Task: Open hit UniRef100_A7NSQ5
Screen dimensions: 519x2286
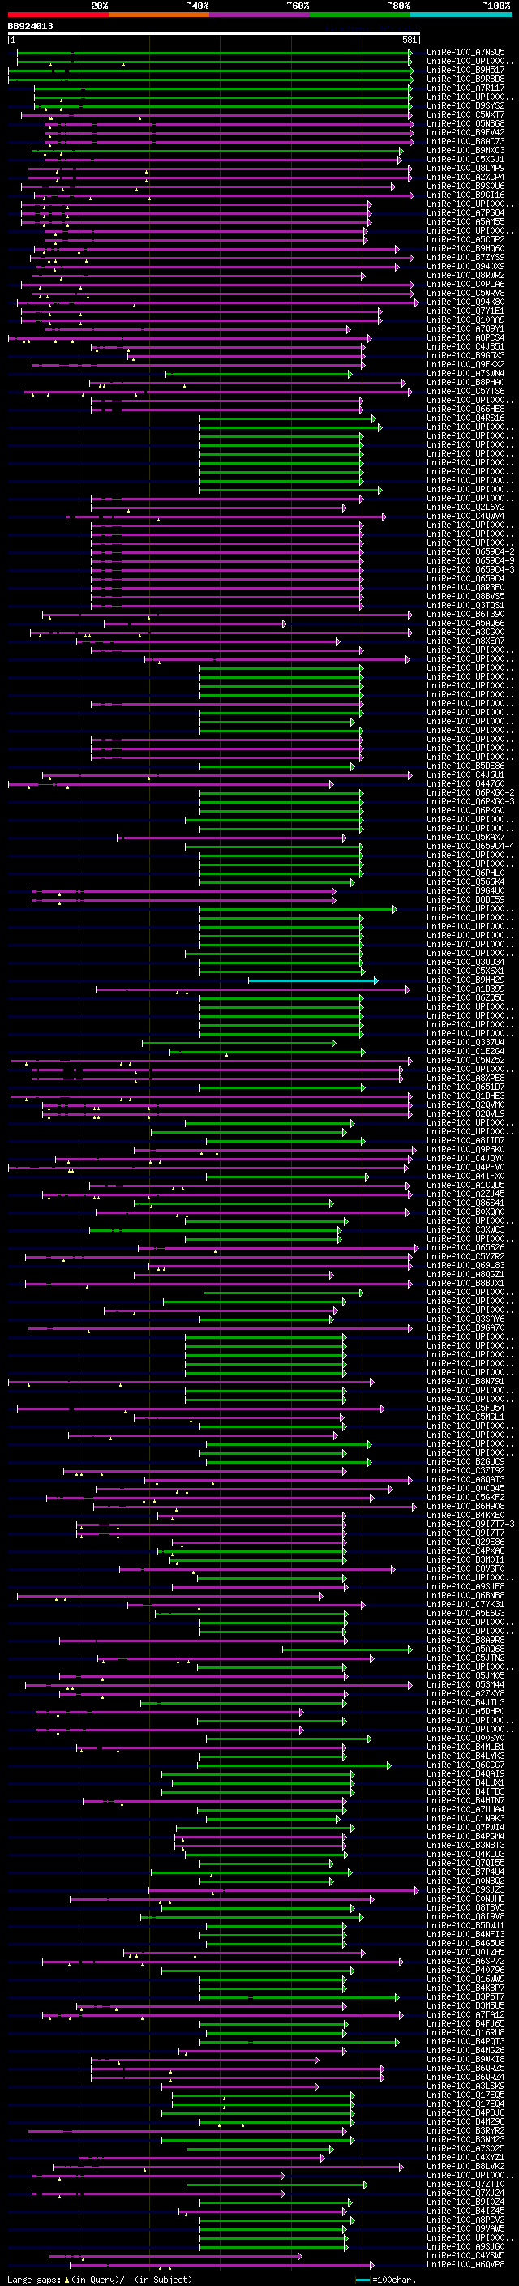Action: 465,53
